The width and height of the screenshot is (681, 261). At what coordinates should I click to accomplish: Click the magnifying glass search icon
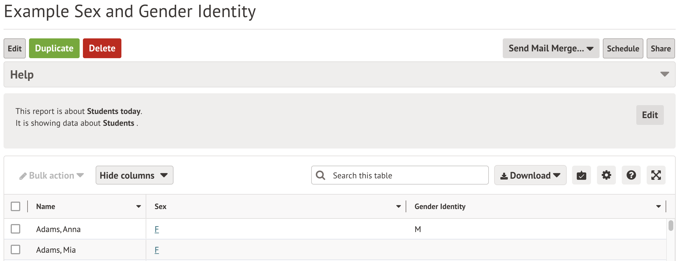pos(320,175)
